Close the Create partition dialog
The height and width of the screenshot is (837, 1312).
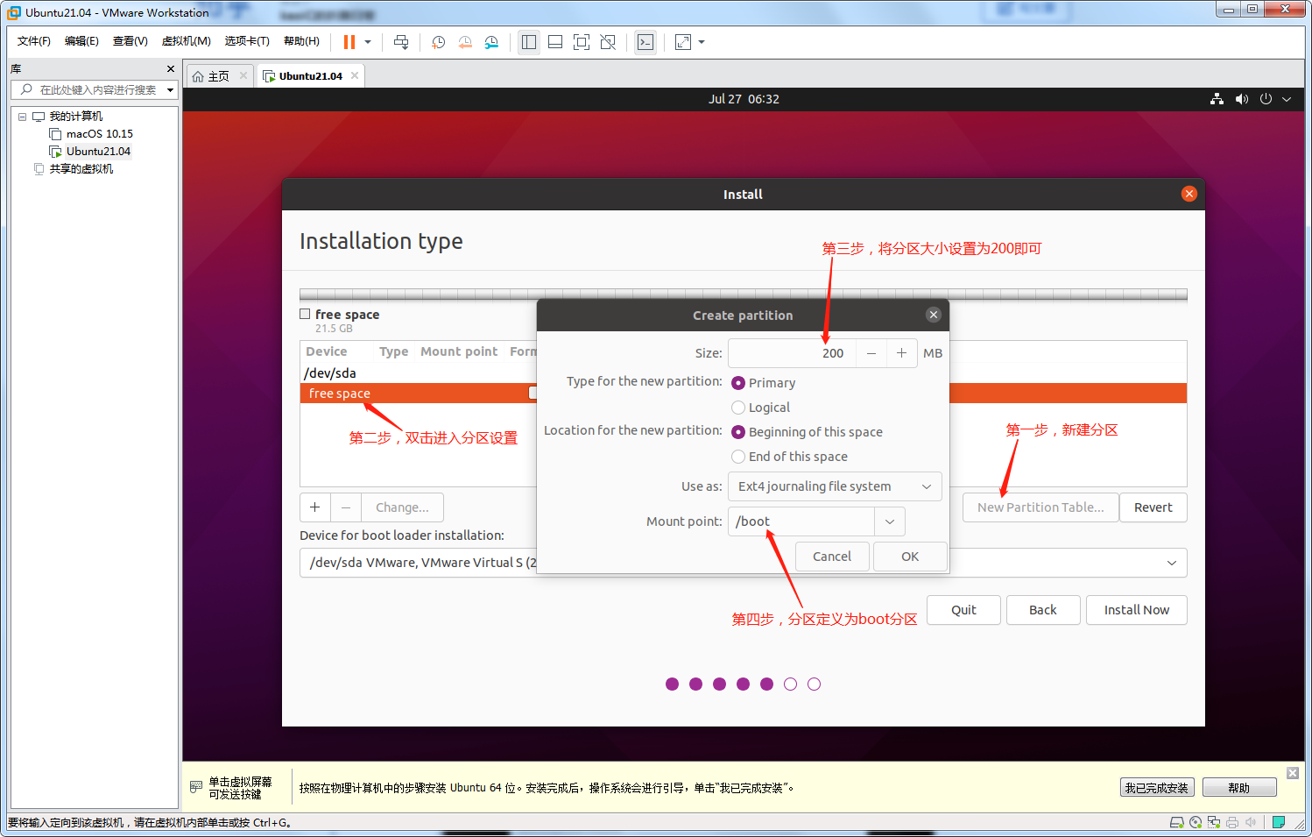point(934,315)
